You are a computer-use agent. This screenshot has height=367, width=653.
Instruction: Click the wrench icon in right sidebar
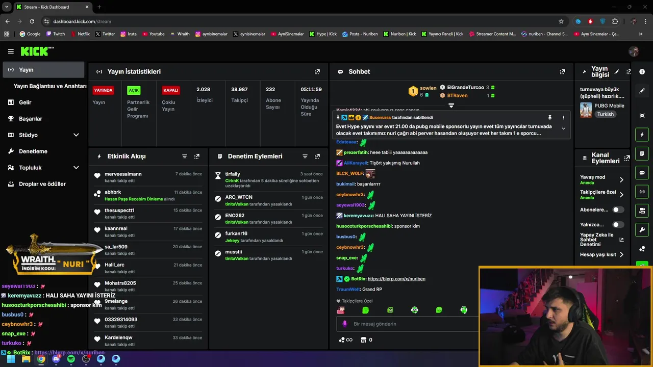click(642, 229)
